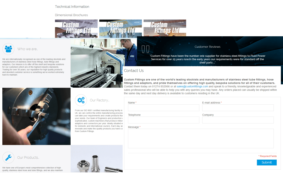
Task: Click the Our Products heading
Action: coord(28,158)
